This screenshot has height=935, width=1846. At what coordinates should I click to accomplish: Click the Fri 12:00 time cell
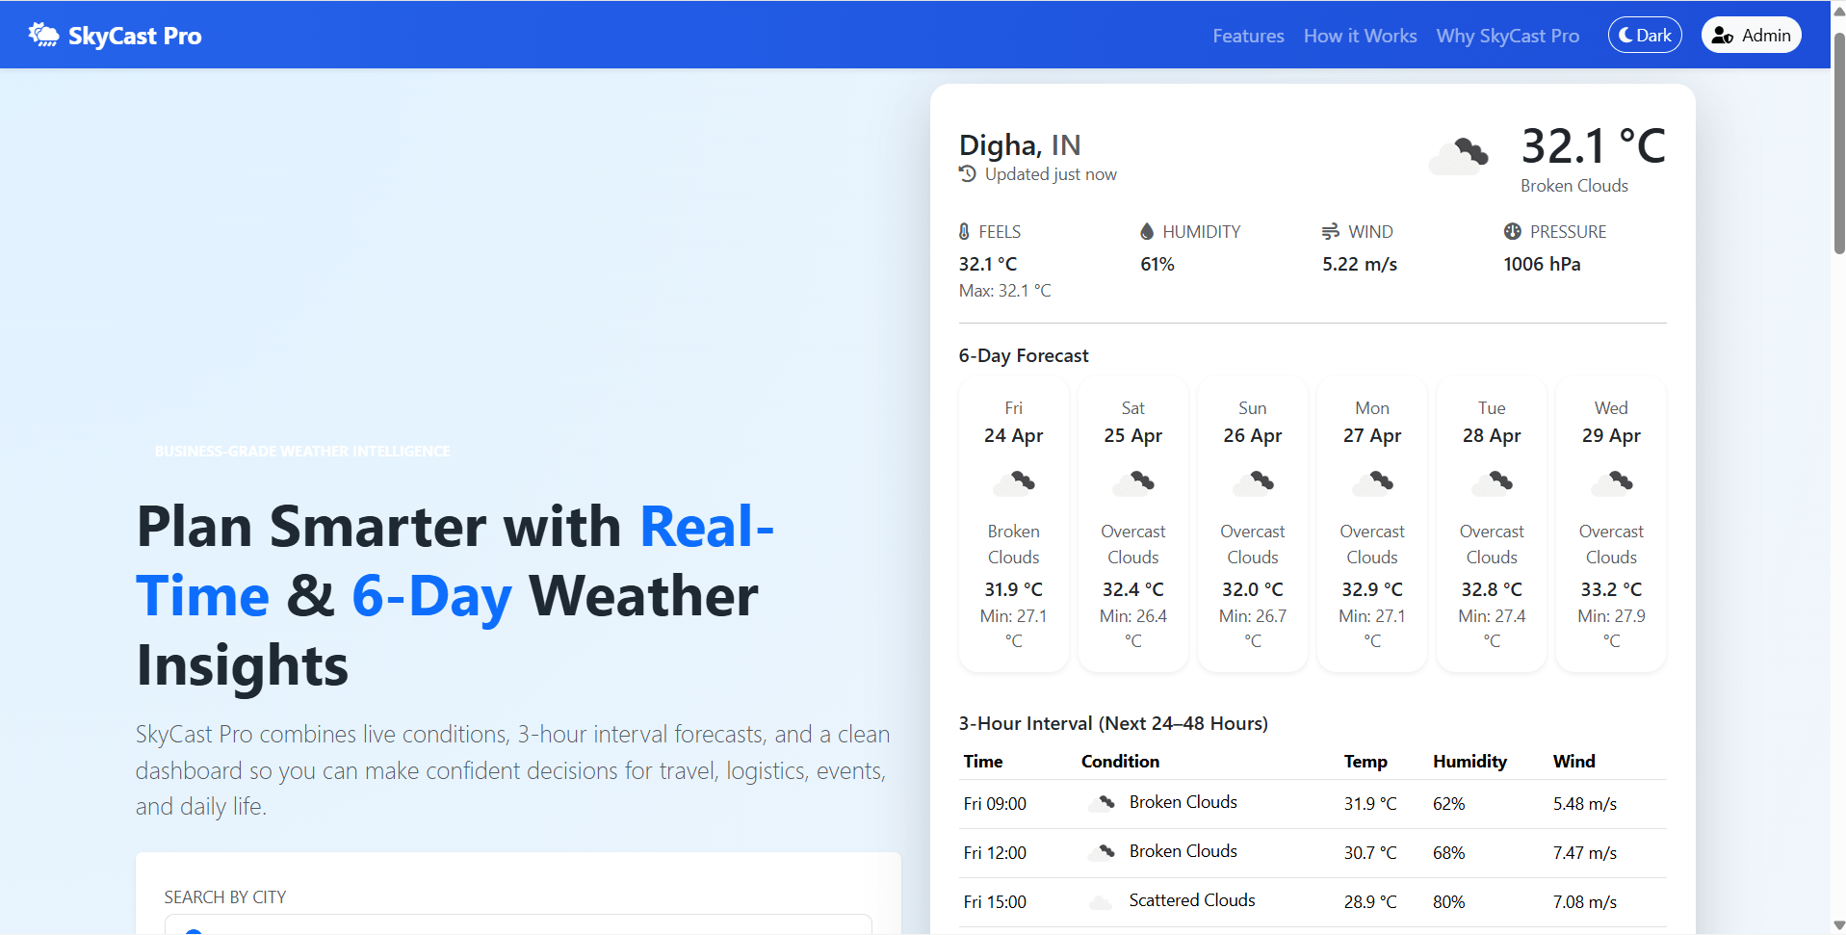point(995,853)
